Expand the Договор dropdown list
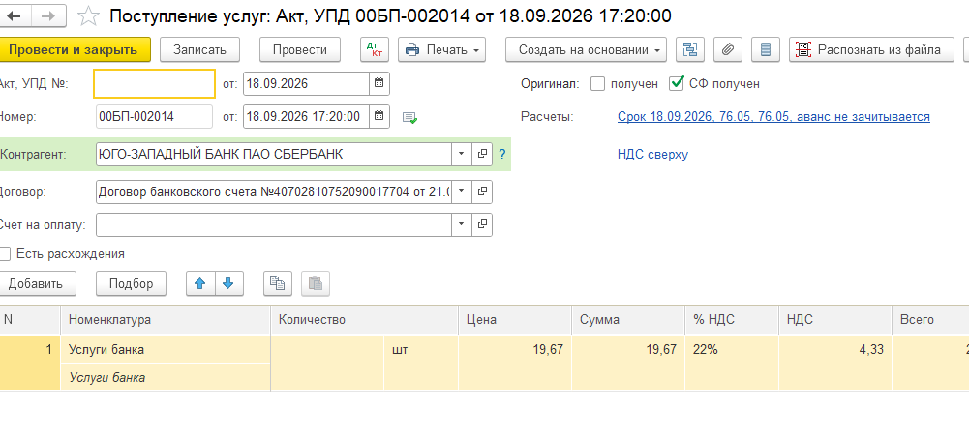The image size is (969, 437). [461, 192]
